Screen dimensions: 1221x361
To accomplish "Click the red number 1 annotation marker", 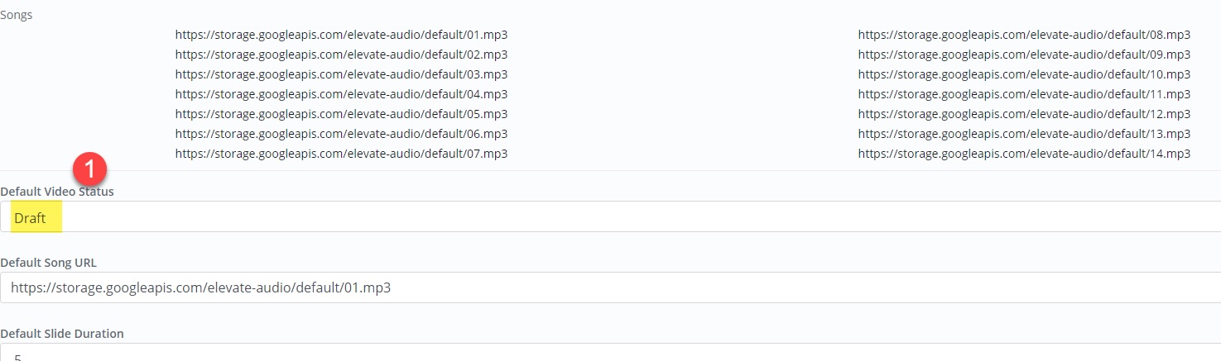I will [89, 172].
